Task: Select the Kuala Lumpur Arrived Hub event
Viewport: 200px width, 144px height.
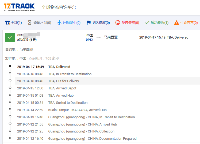Action: point(77,110)
